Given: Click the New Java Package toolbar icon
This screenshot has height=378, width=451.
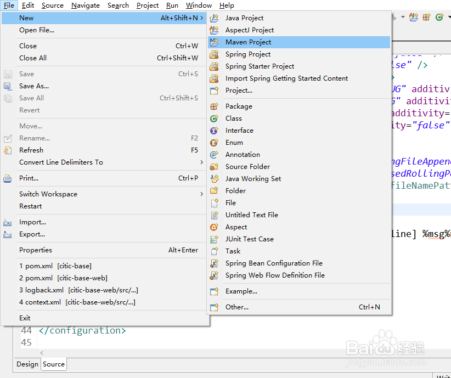Looking at the screenshot, I should pyautogui.click(x=426, y=17).
